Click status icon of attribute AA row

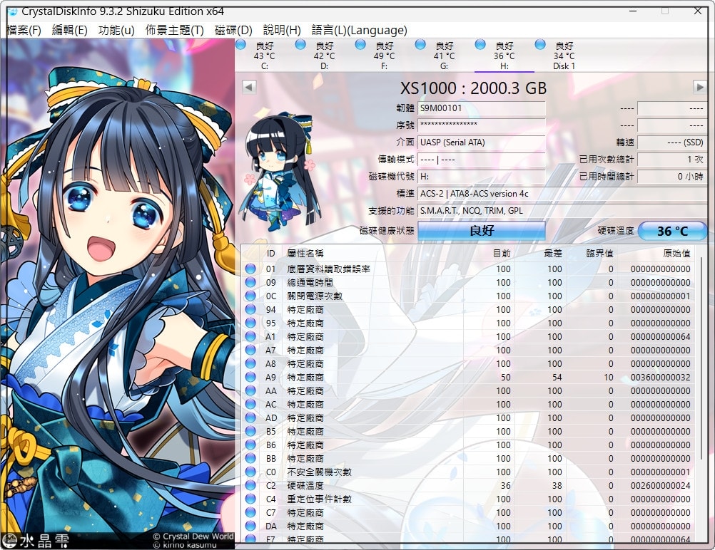point(250,390)
